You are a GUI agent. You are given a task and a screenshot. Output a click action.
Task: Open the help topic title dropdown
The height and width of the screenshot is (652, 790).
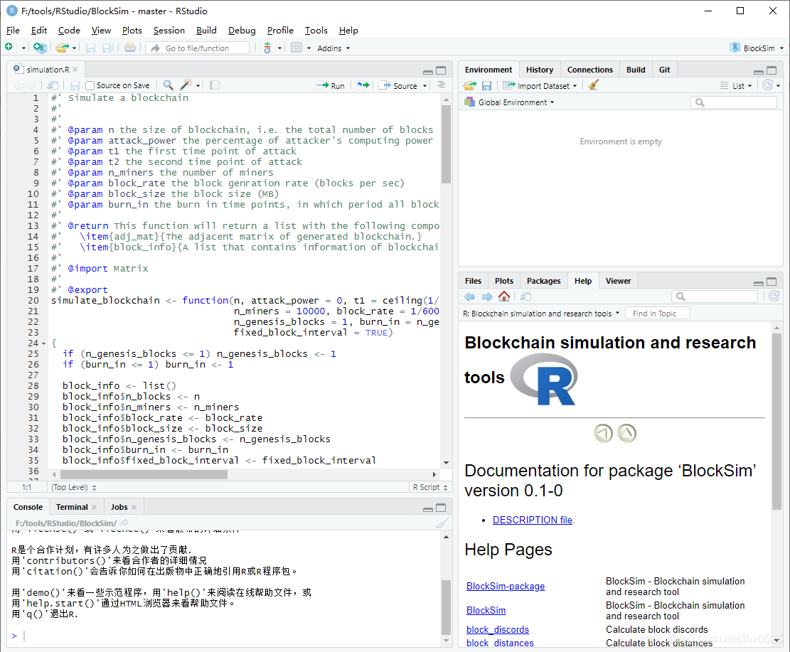[x=541, y=314]
